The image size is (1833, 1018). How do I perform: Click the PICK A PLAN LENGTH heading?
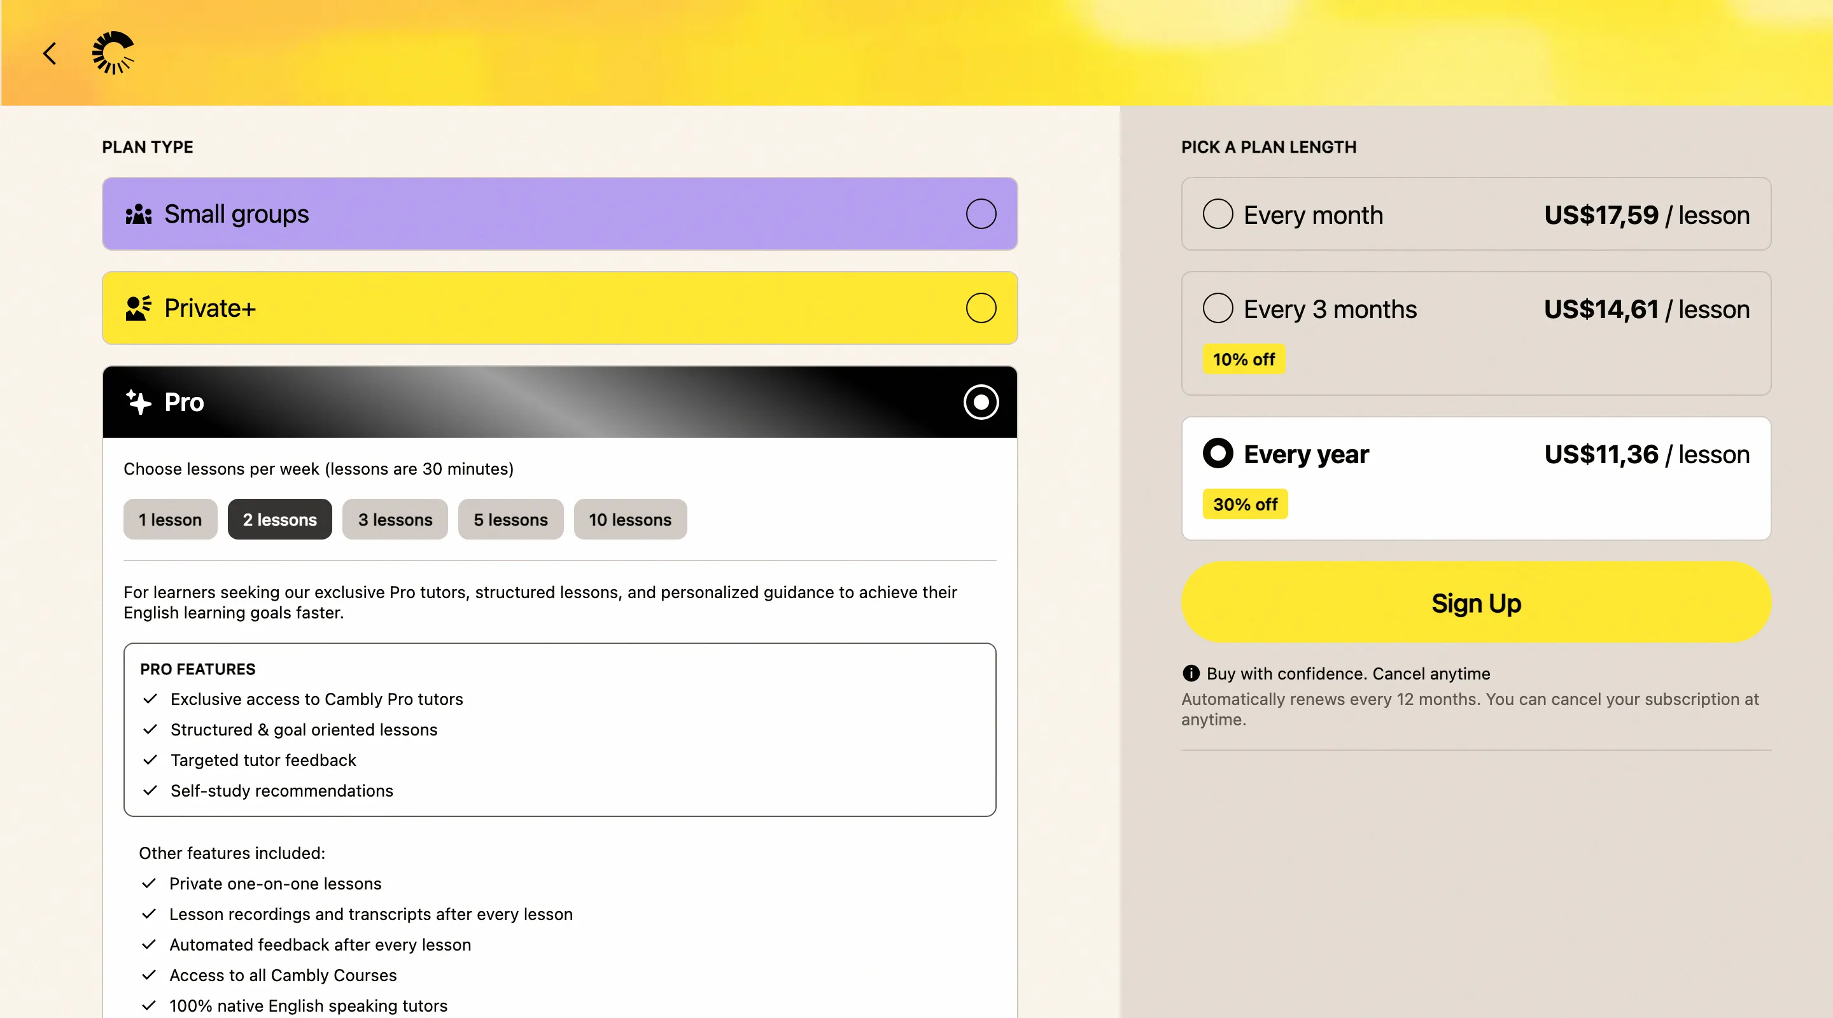click(x=1268, y=146)
